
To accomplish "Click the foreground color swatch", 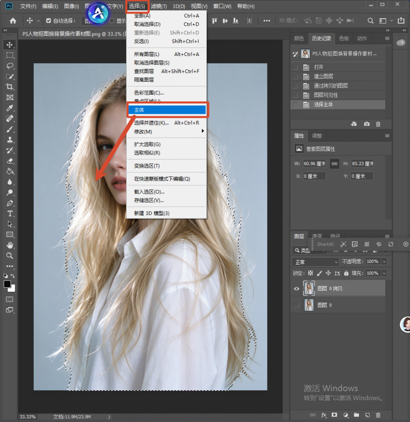I will click(x=7, y=284).
